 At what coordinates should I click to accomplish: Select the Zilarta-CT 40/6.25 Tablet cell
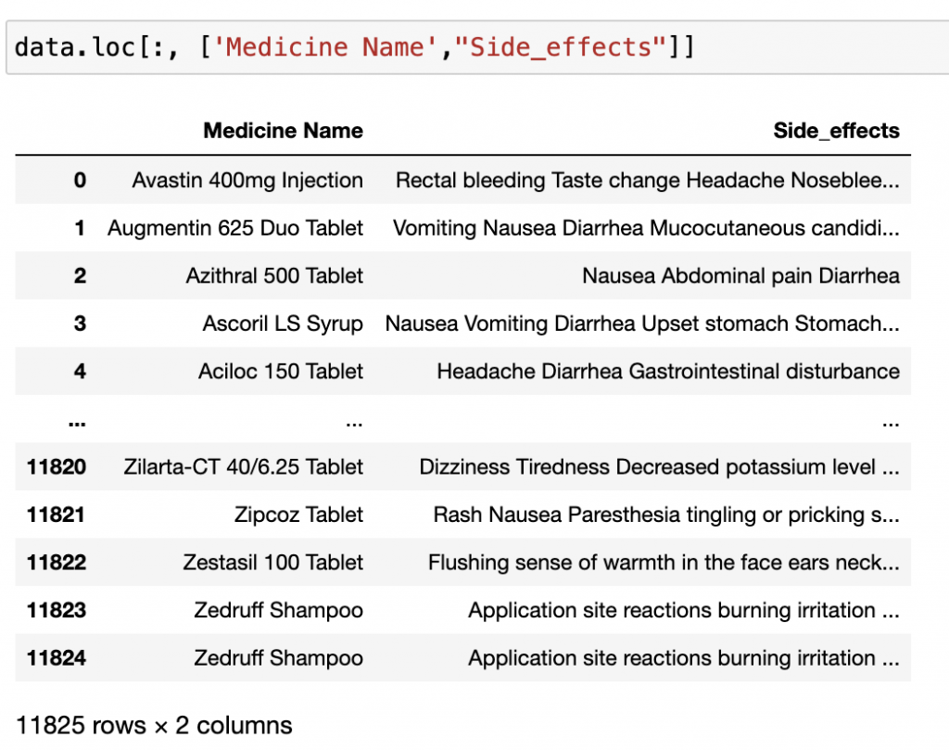(x=243, y=466)
